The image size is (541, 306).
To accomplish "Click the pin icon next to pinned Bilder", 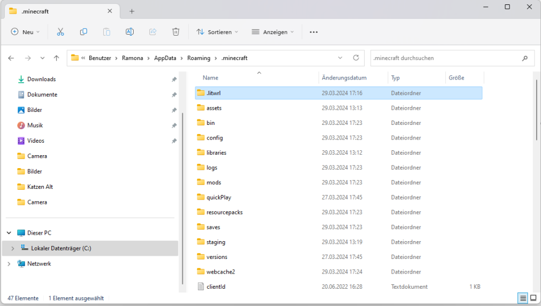I will pos(174,110).
